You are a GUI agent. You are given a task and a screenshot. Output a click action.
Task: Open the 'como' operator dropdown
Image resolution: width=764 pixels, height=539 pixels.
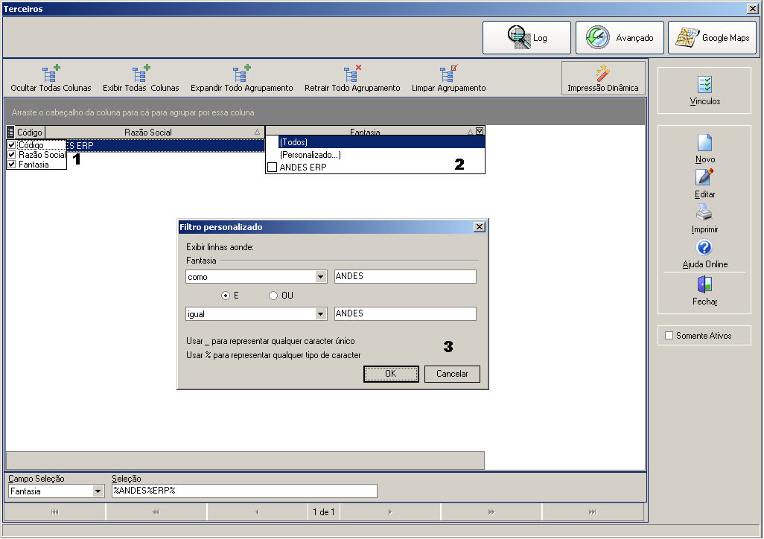(x=320, y=277)
